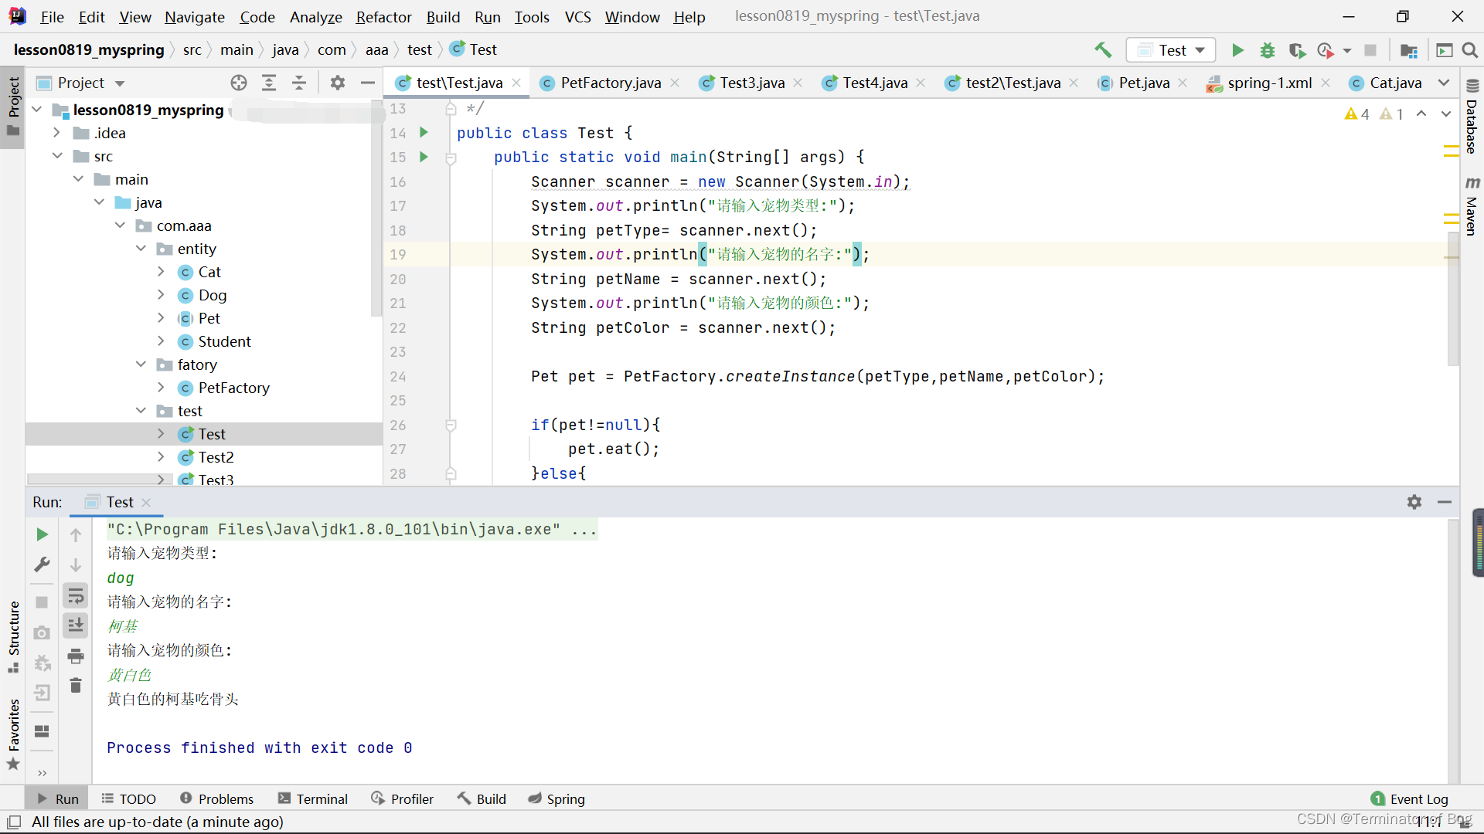Toggle soft-wrap in Run console
This screenshot has width=1484, height=834.
pos(76,595)
